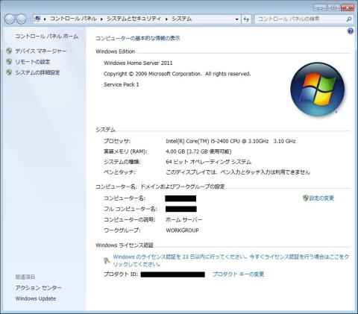This screenshot has width=358, height=314.
Task: Click Service Pack 1 text
Action: click(x=122, y=84)
